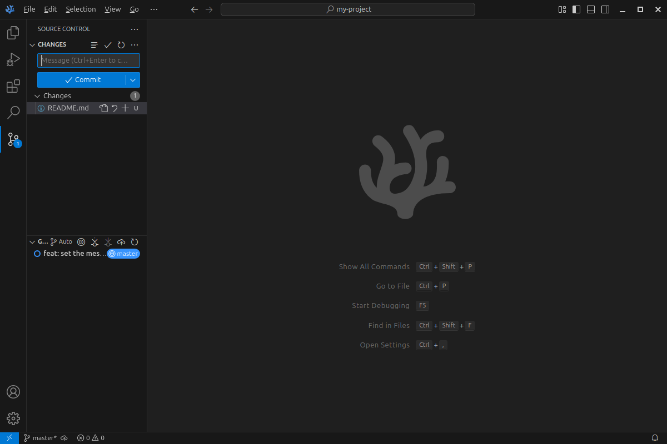Open the Explorer view in the activity bar

13,32
